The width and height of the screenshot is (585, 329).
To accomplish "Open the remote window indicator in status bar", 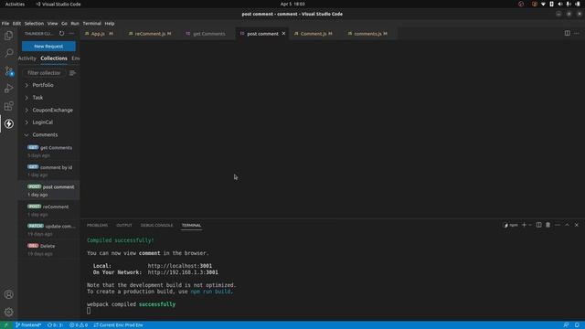I will tap(5, 325).
